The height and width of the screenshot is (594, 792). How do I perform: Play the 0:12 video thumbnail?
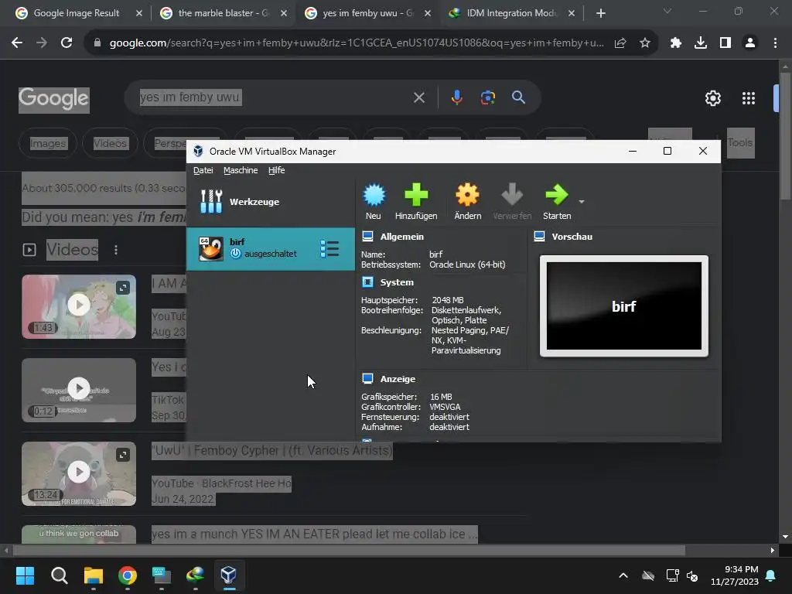(79, 390)
